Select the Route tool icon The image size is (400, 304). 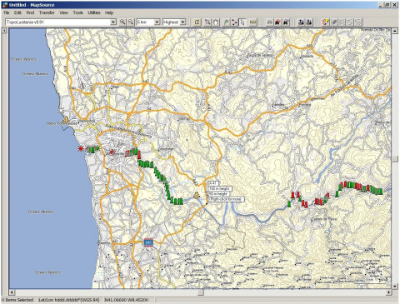(234, 22)
